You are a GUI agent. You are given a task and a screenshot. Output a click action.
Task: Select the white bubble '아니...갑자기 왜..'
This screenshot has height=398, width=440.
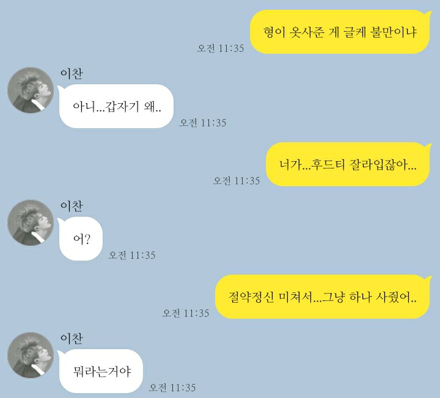click(116, 106)
